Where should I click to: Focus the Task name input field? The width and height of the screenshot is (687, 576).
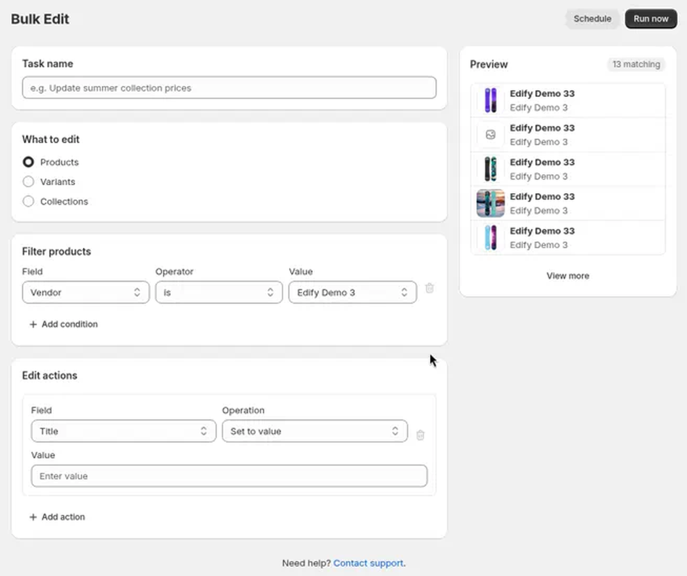point(229,88)
